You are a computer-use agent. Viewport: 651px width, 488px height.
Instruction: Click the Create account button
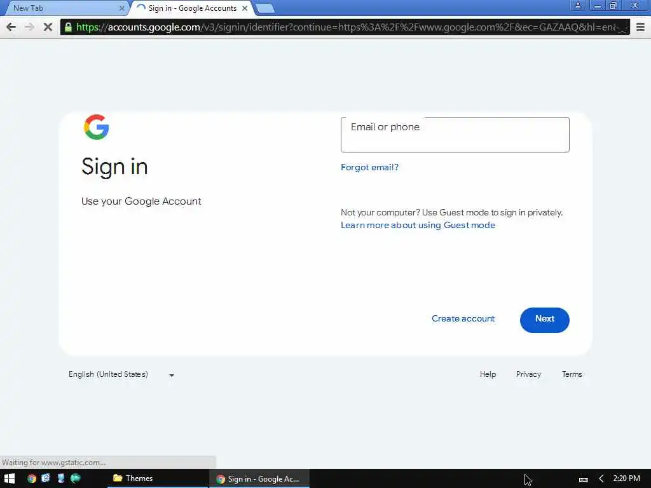463,319
